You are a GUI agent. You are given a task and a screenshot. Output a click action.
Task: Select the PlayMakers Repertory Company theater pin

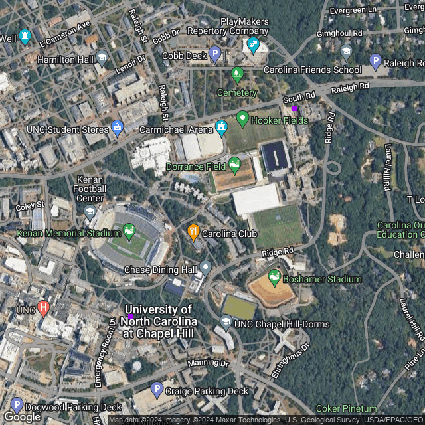point(253,46)
